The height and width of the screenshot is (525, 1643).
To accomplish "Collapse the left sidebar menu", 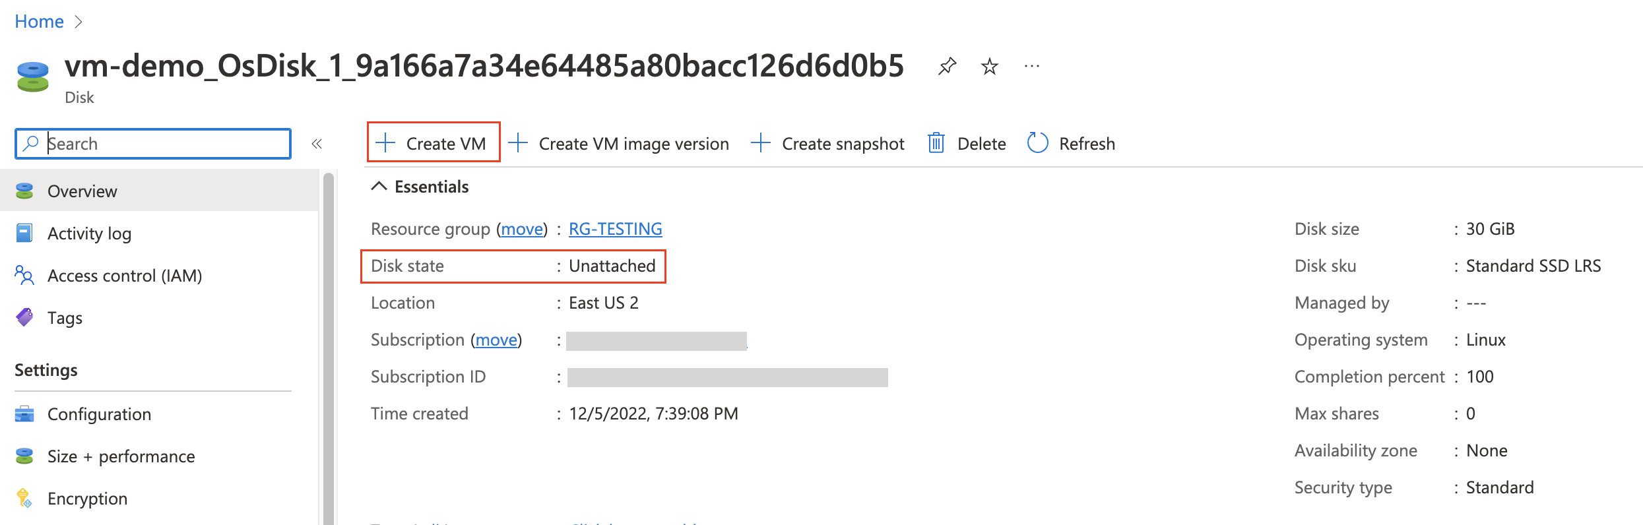I will click(317, 144).
